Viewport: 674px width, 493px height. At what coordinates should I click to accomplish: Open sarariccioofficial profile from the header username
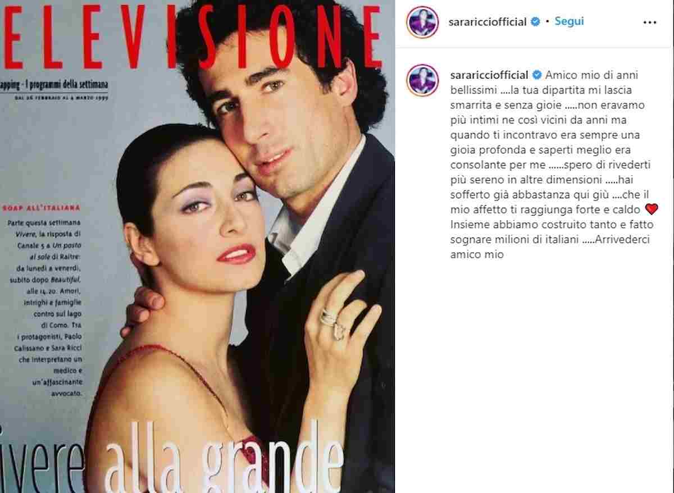488,22
